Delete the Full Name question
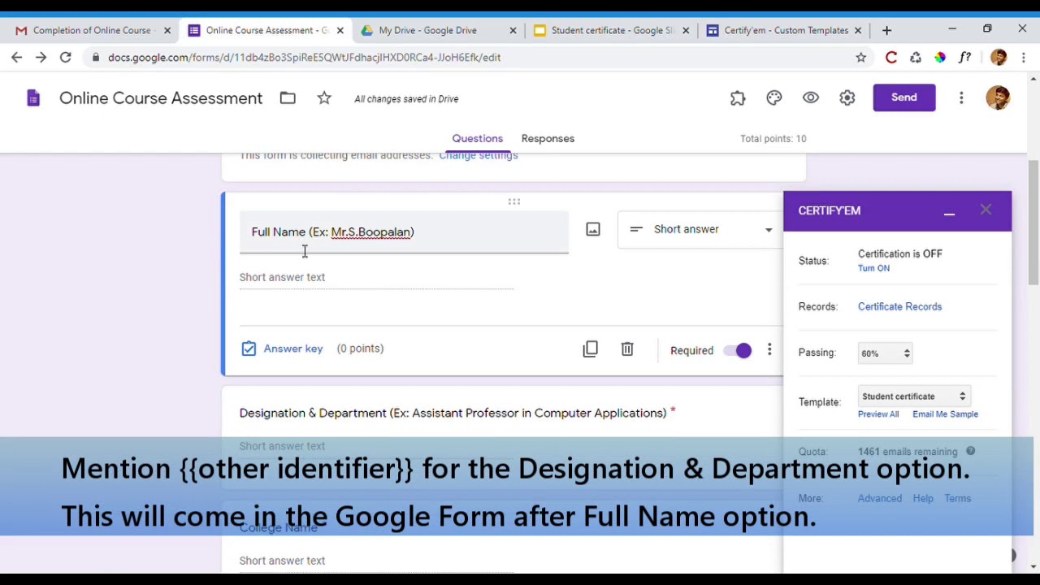This screenshot has height=585, width=1040. (627, 349)
